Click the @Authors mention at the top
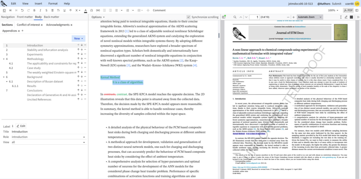This screenshot has height=179, width=361. point(324,4)
